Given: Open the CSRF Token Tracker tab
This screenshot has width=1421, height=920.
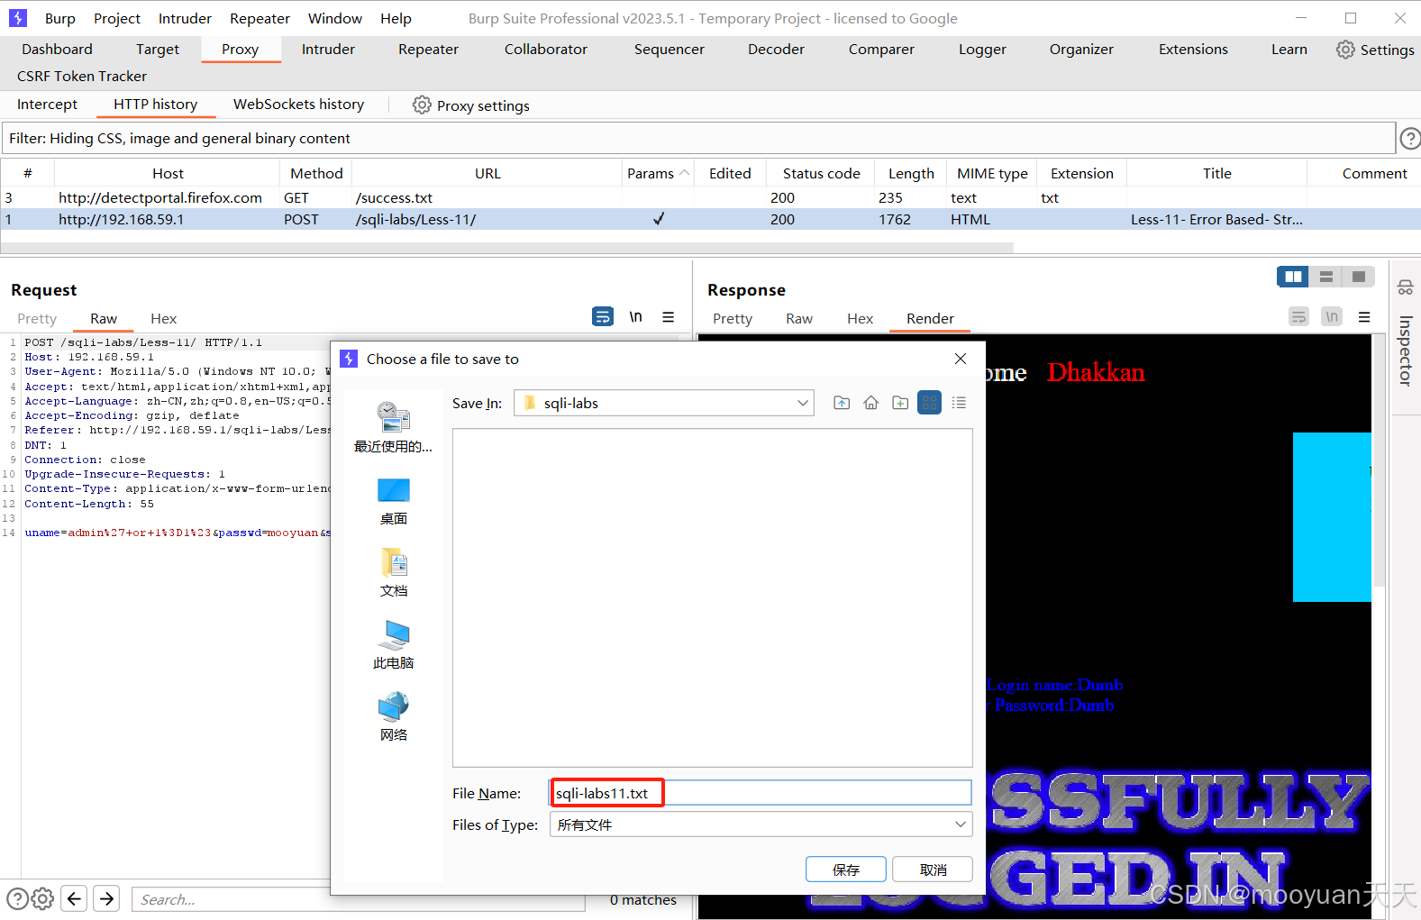Looking at the screenshot, I should 82,77.
